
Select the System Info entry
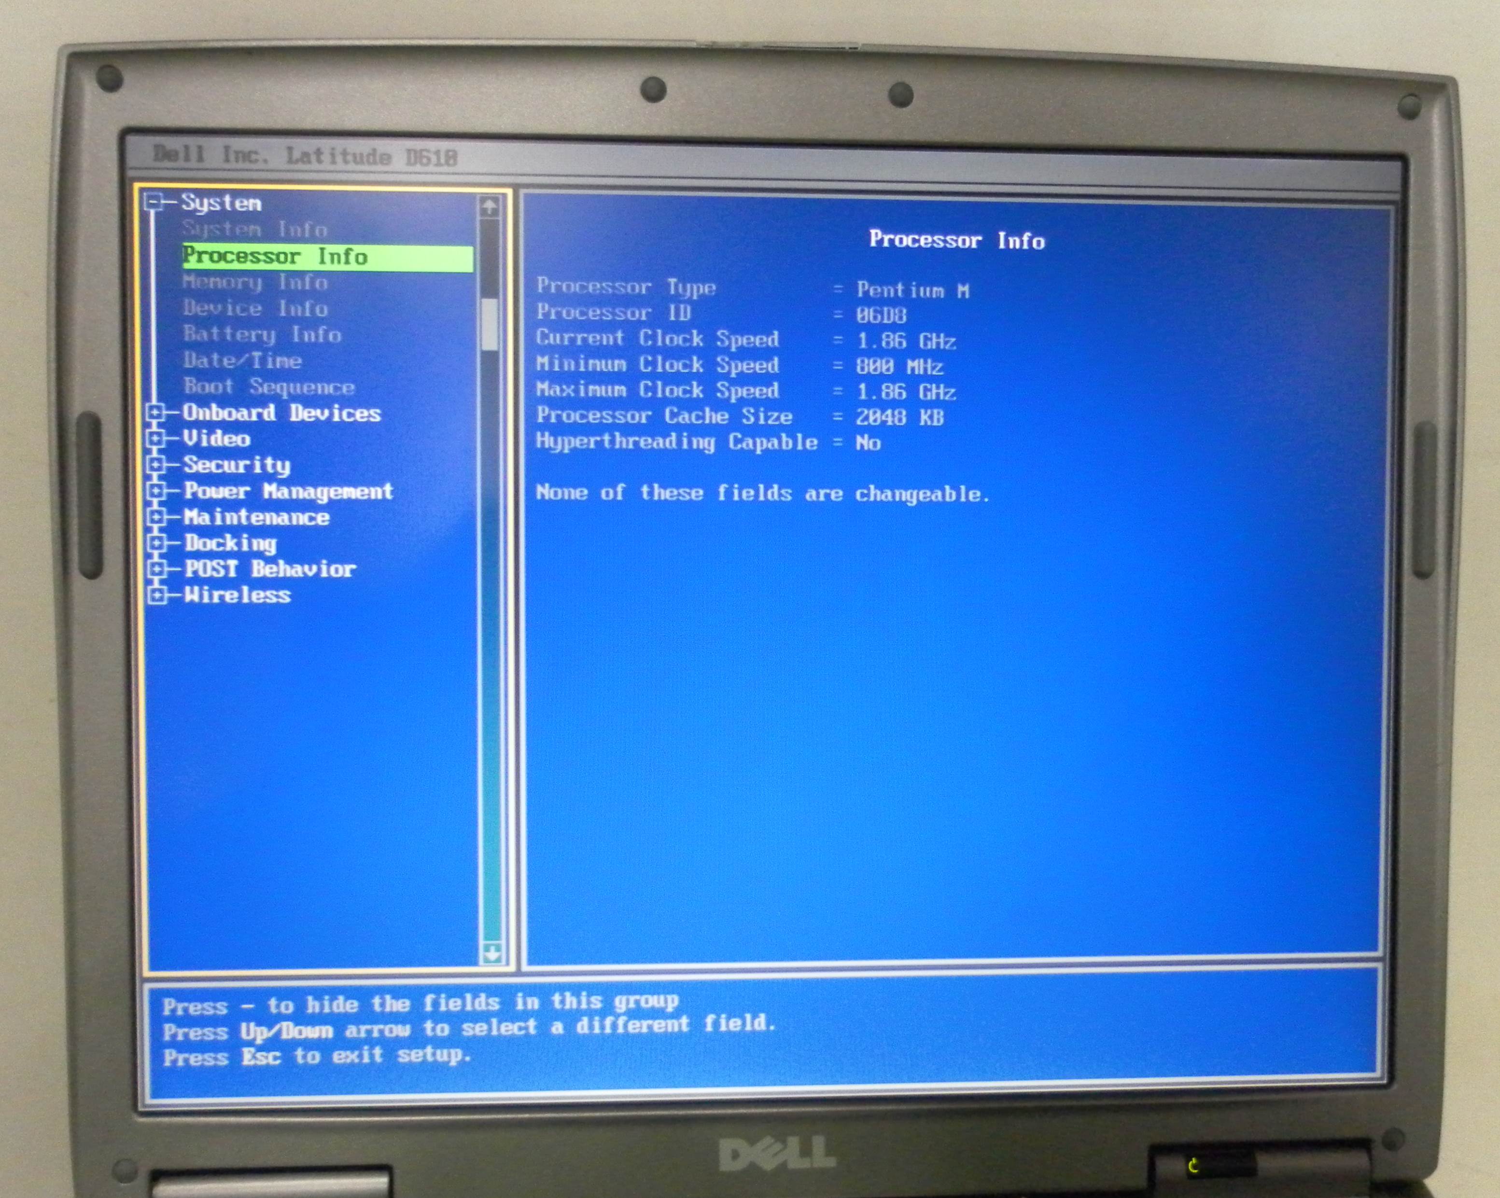tap(254, 229)
